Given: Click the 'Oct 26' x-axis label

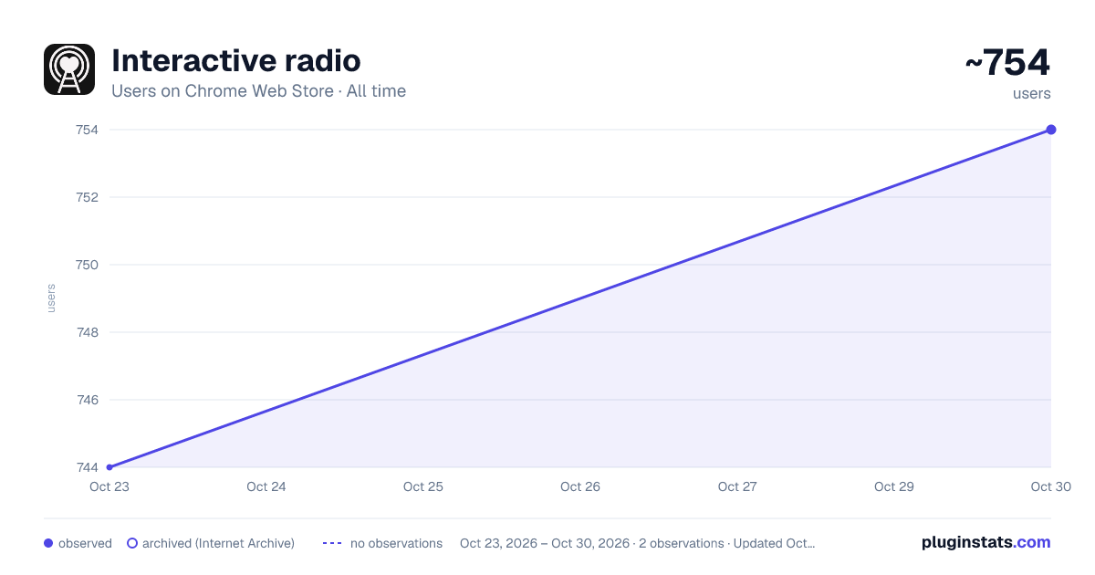Looking at the screenshot, I should point(580,486).
